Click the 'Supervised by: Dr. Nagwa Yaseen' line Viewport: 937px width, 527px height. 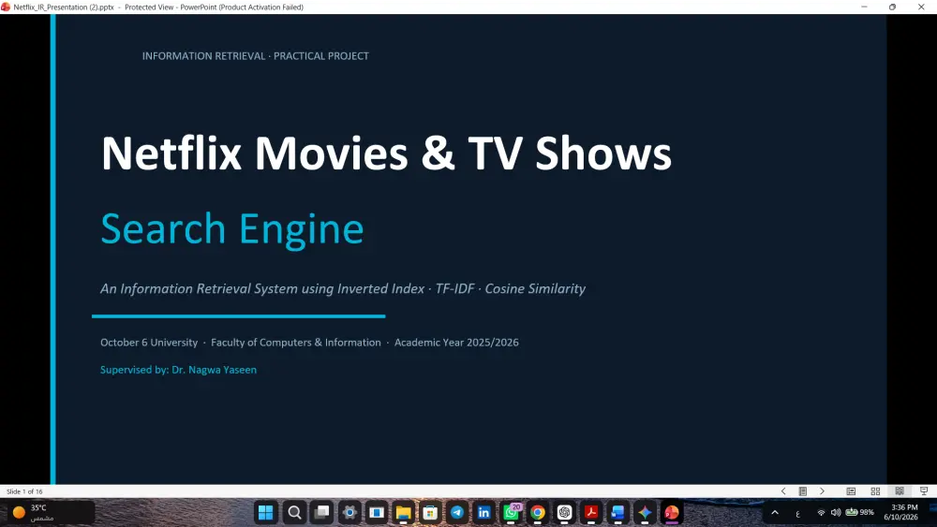point(178,370)
